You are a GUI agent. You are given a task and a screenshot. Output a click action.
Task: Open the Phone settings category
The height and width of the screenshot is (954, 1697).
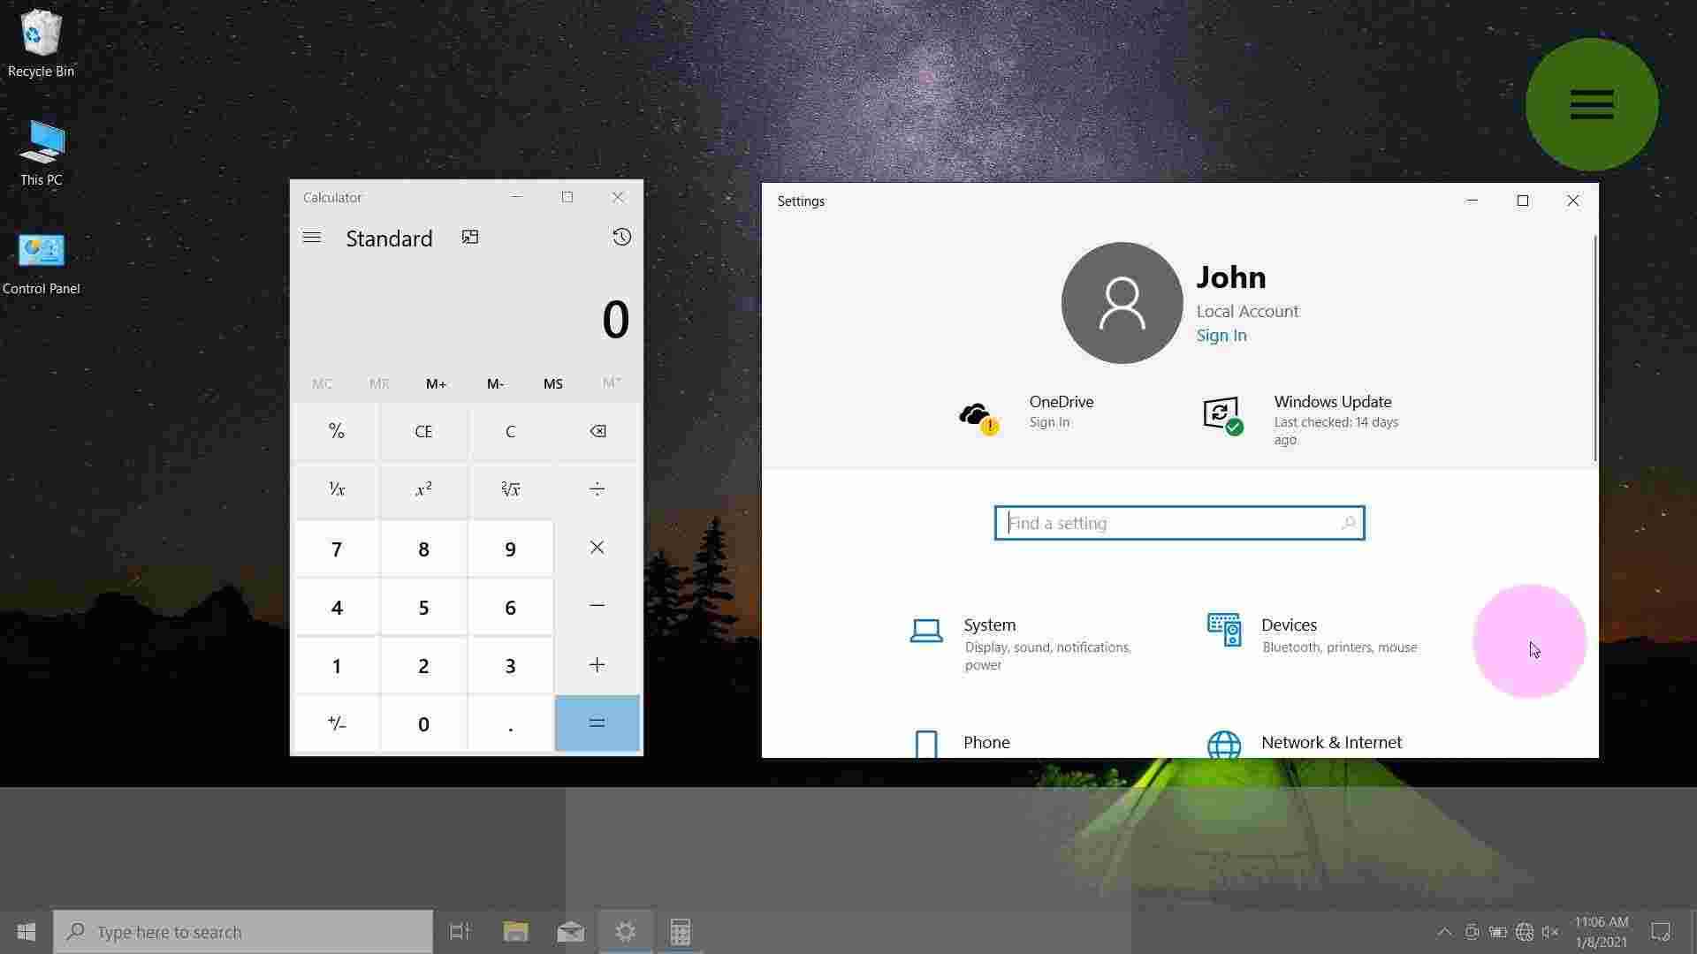986,742
